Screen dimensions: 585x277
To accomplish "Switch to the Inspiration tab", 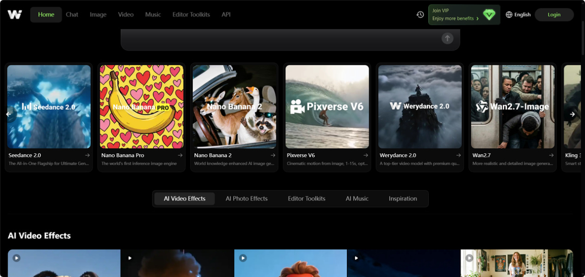I will [x=403, y=199].
